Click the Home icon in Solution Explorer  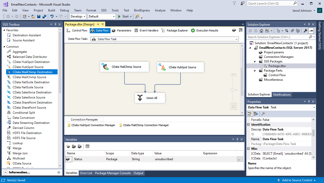coord(261,31)
